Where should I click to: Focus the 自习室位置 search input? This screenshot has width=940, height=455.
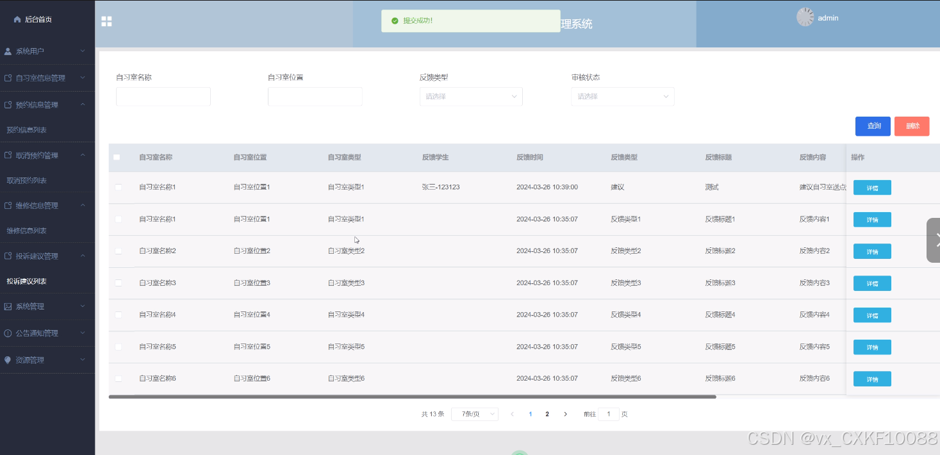point(315,97)
